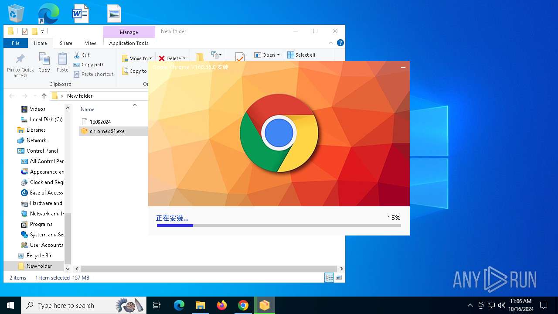The image size is (558, 314).
Task: Switch to Large icons view layout
Action: click(x=339, y=277)
